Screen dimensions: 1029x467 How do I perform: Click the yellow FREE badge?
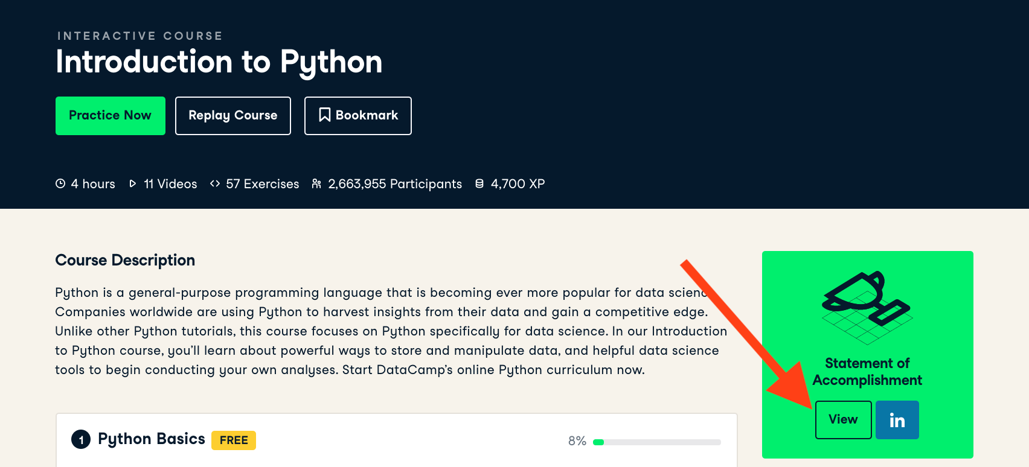(234, 440)
